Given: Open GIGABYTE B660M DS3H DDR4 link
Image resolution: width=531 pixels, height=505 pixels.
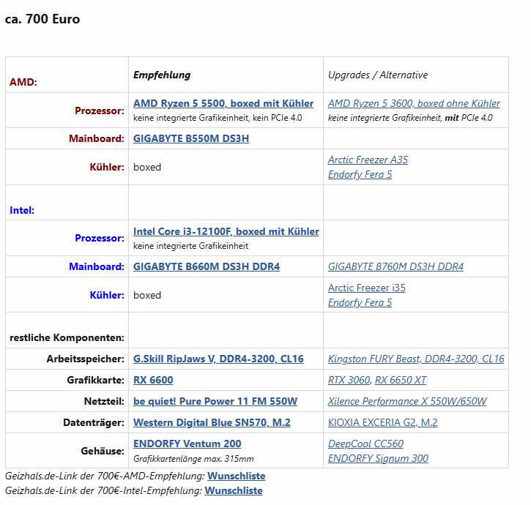Looking at the screenshot, I should [x=207, y=266].
